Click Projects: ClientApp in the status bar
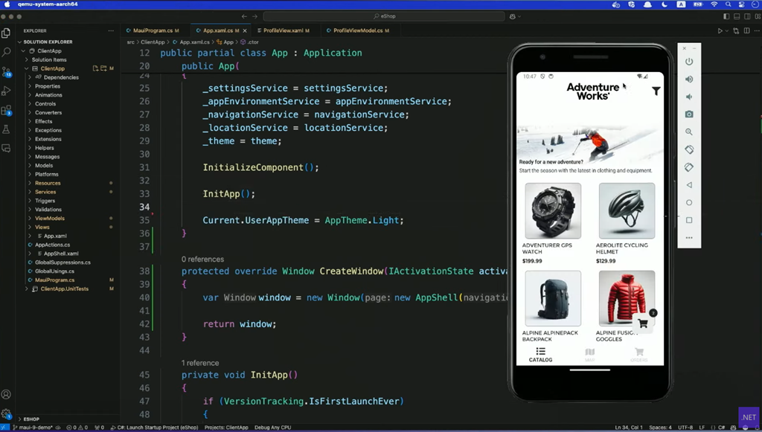The image size is (762, 432). [x=226, y=428]
